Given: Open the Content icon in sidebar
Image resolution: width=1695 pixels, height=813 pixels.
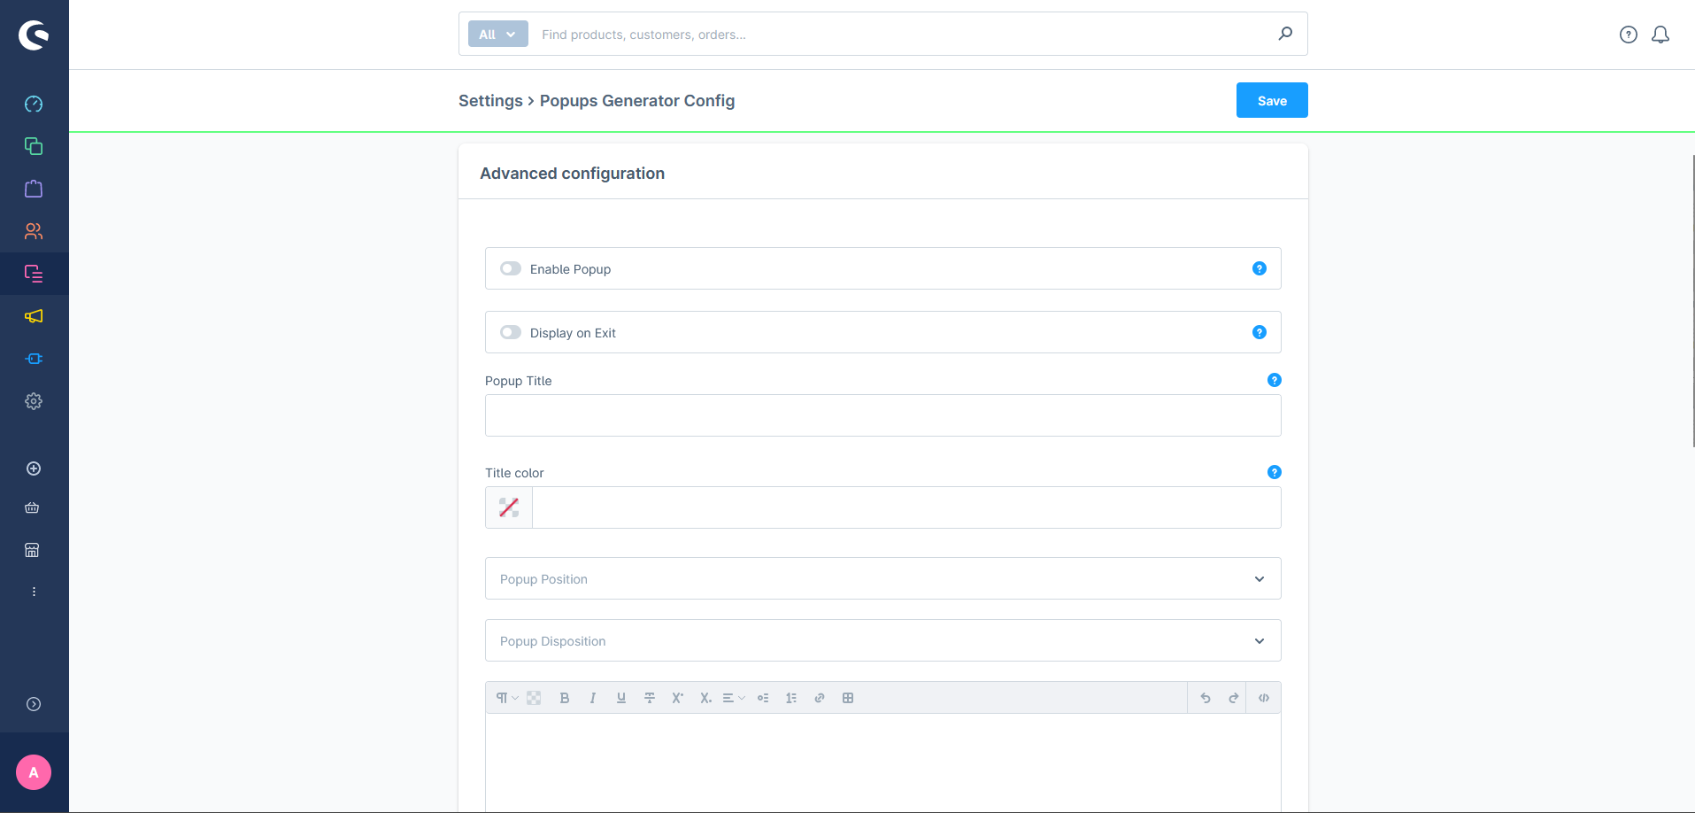Looking at the screenshot, I should pyautogui.click(x=34, y=274).
